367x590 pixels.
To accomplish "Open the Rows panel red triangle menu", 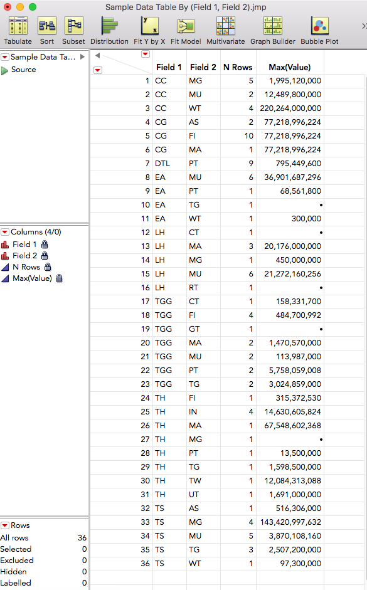I will (x=5, y=525).
